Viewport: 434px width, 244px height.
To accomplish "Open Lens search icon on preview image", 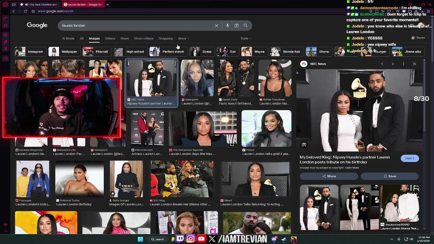I will tap(304, 145).
